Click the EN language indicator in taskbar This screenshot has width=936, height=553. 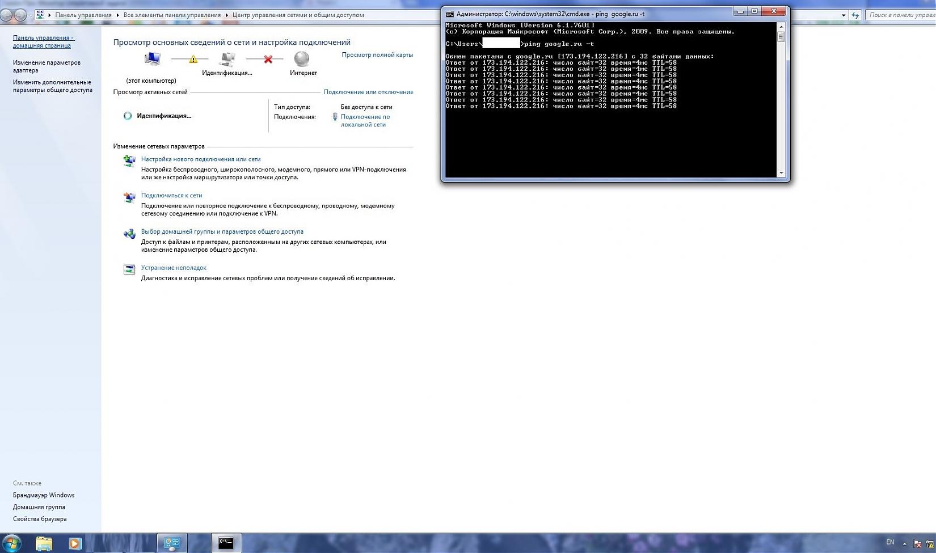coord(890,543)
